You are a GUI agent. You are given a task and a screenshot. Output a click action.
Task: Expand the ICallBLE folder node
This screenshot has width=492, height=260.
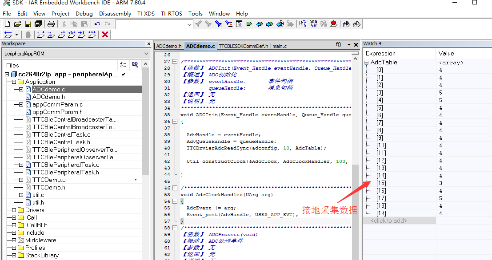coord(14,225)
